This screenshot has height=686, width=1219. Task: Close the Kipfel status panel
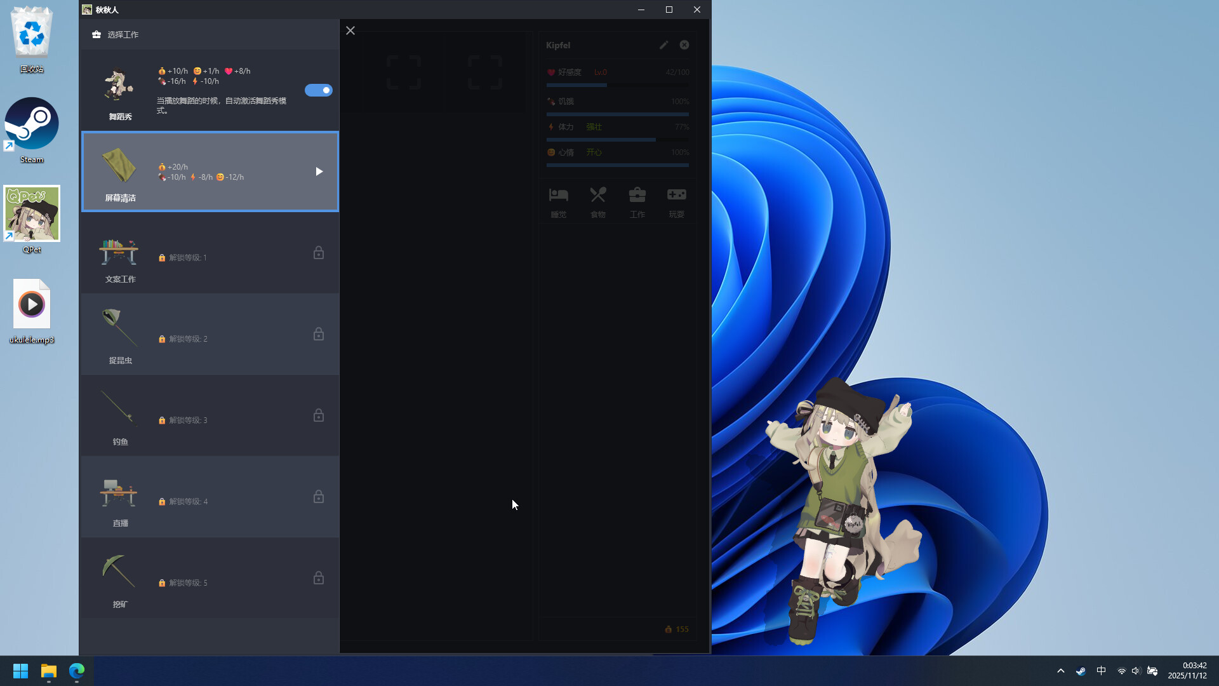(x=684, y=44)
